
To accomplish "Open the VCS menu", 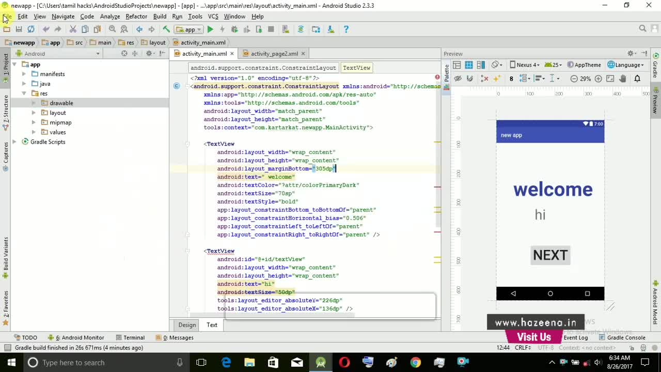I will click(x=213, y=17).
